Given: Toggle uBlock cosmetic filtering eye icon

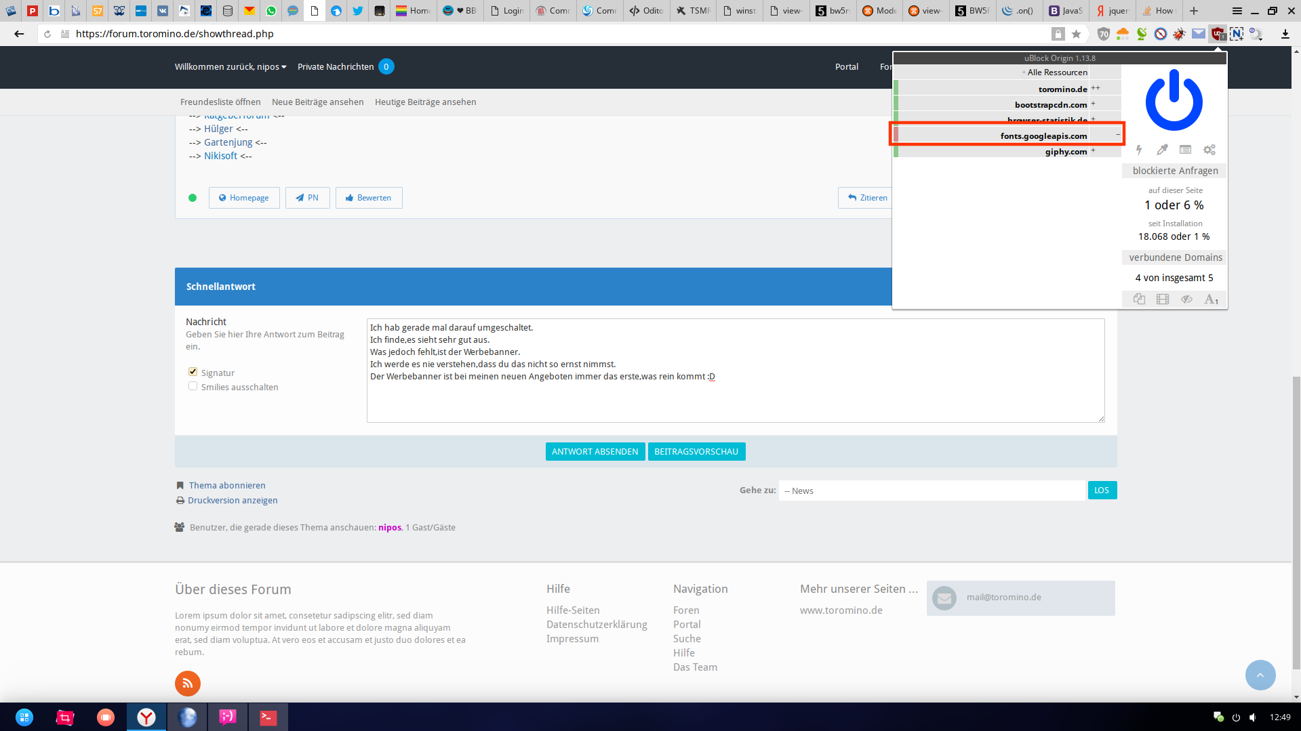Looking at the screenshot, I should (1186, 299).
